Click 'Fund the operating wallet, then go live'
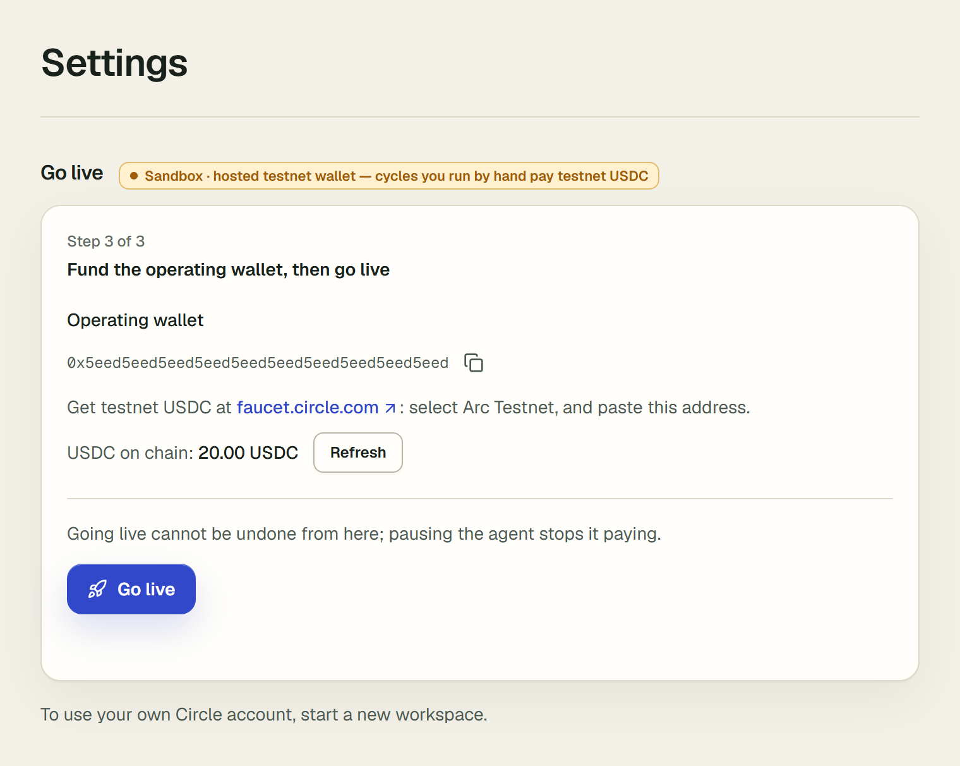Screen dimensions: 960x766 (x=228, y=270)
